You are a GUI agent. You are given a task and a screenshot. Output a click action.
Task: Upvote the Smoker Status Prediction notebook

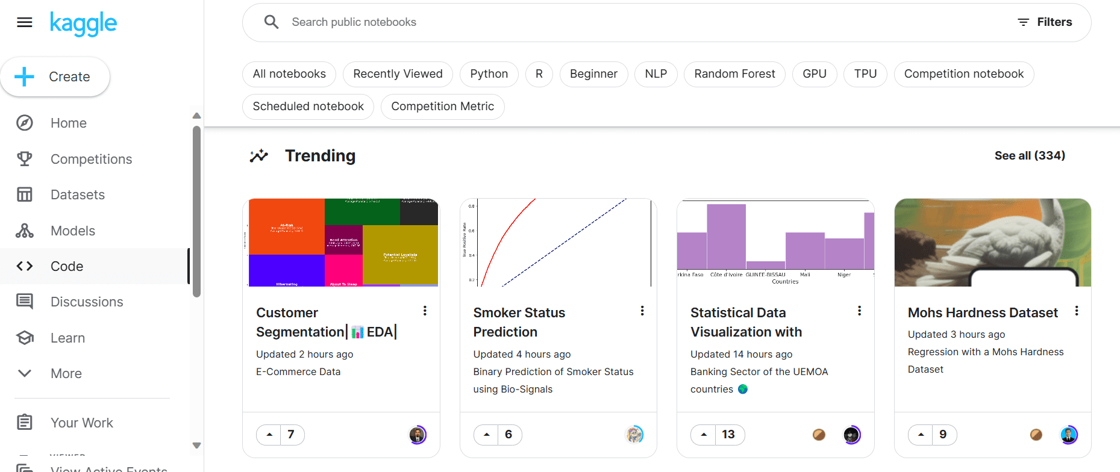[x=486, y=435]
